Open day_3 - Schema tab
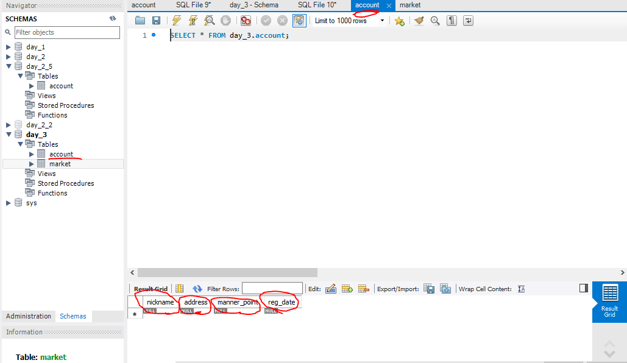 click(254, 5)
